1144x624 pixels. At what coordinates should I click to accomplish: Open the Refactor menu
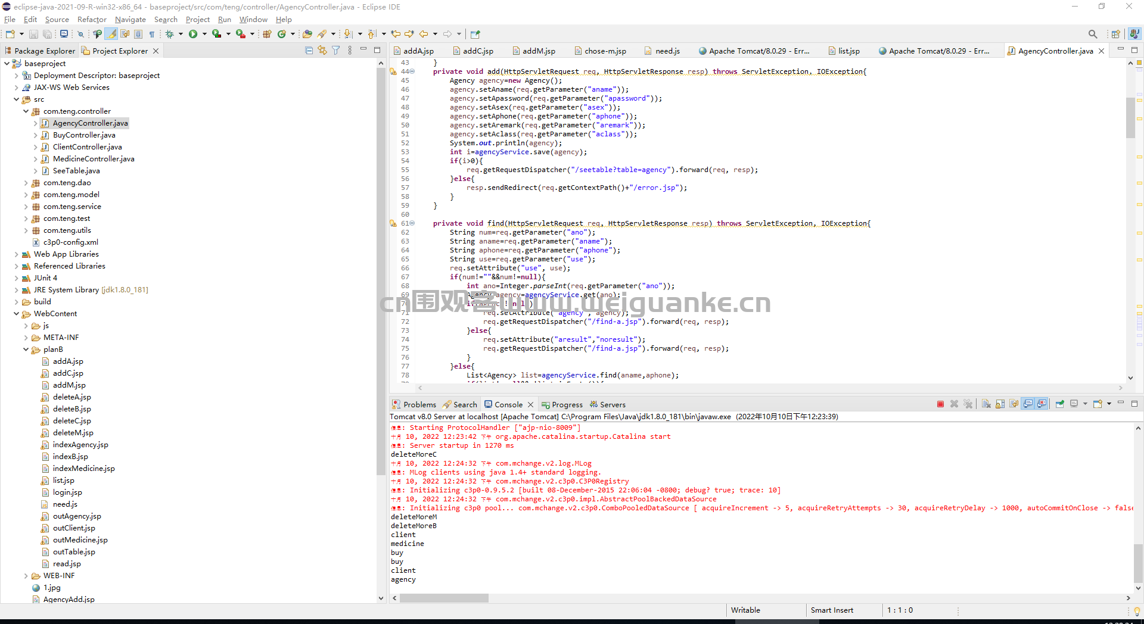(x=92, y=20)
